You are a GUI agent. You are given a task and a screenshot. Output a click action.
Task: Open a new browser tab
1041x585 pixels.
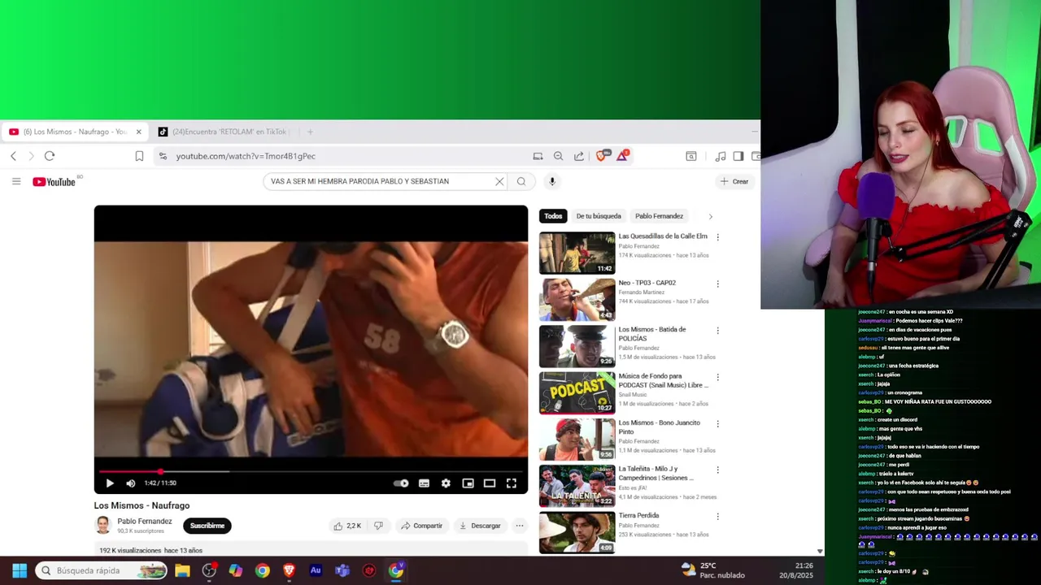(x=309, y=132)
